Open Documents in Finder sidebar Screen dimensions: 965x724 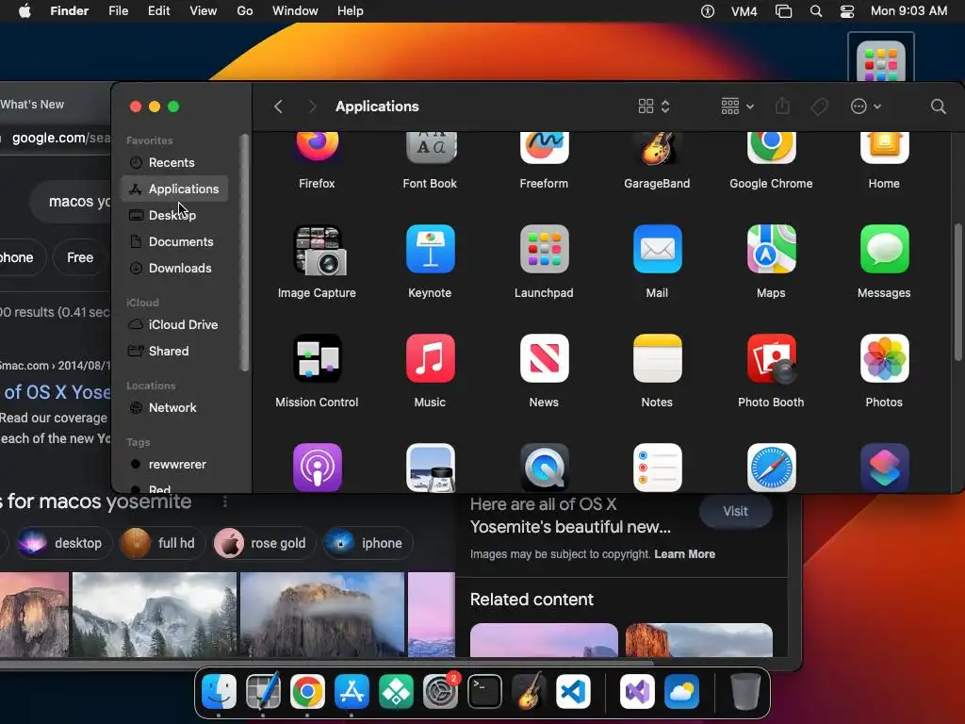point(174,242)
